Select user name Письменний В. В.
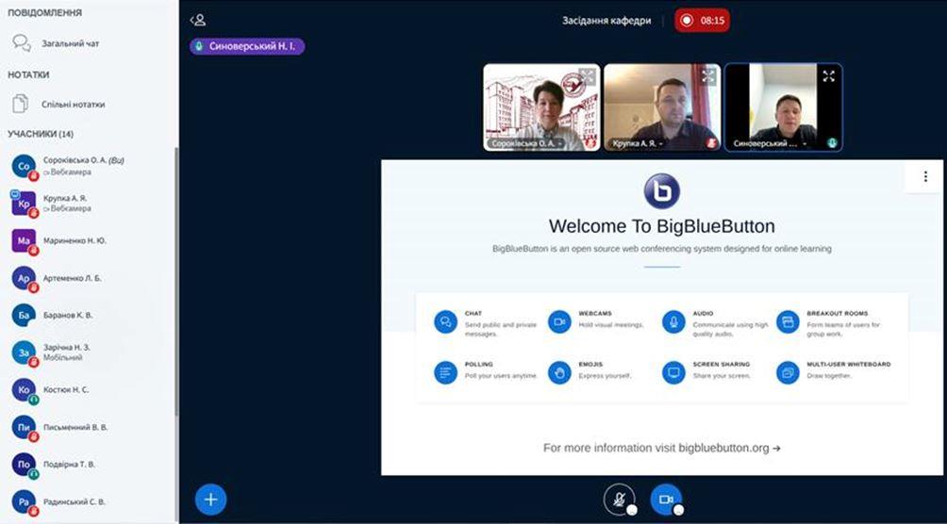The image size is (947, 524). tap(75, 427)
